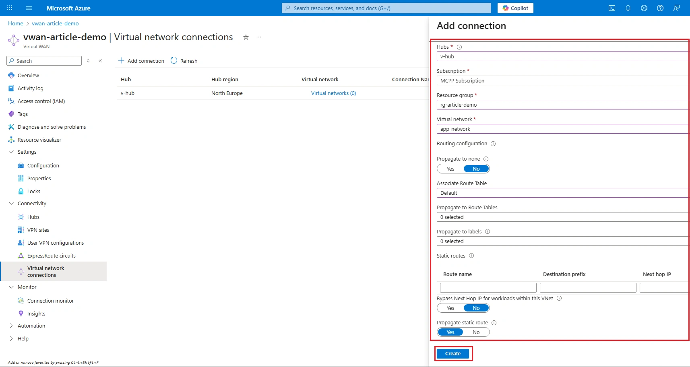Open the notifications bell

628,8
